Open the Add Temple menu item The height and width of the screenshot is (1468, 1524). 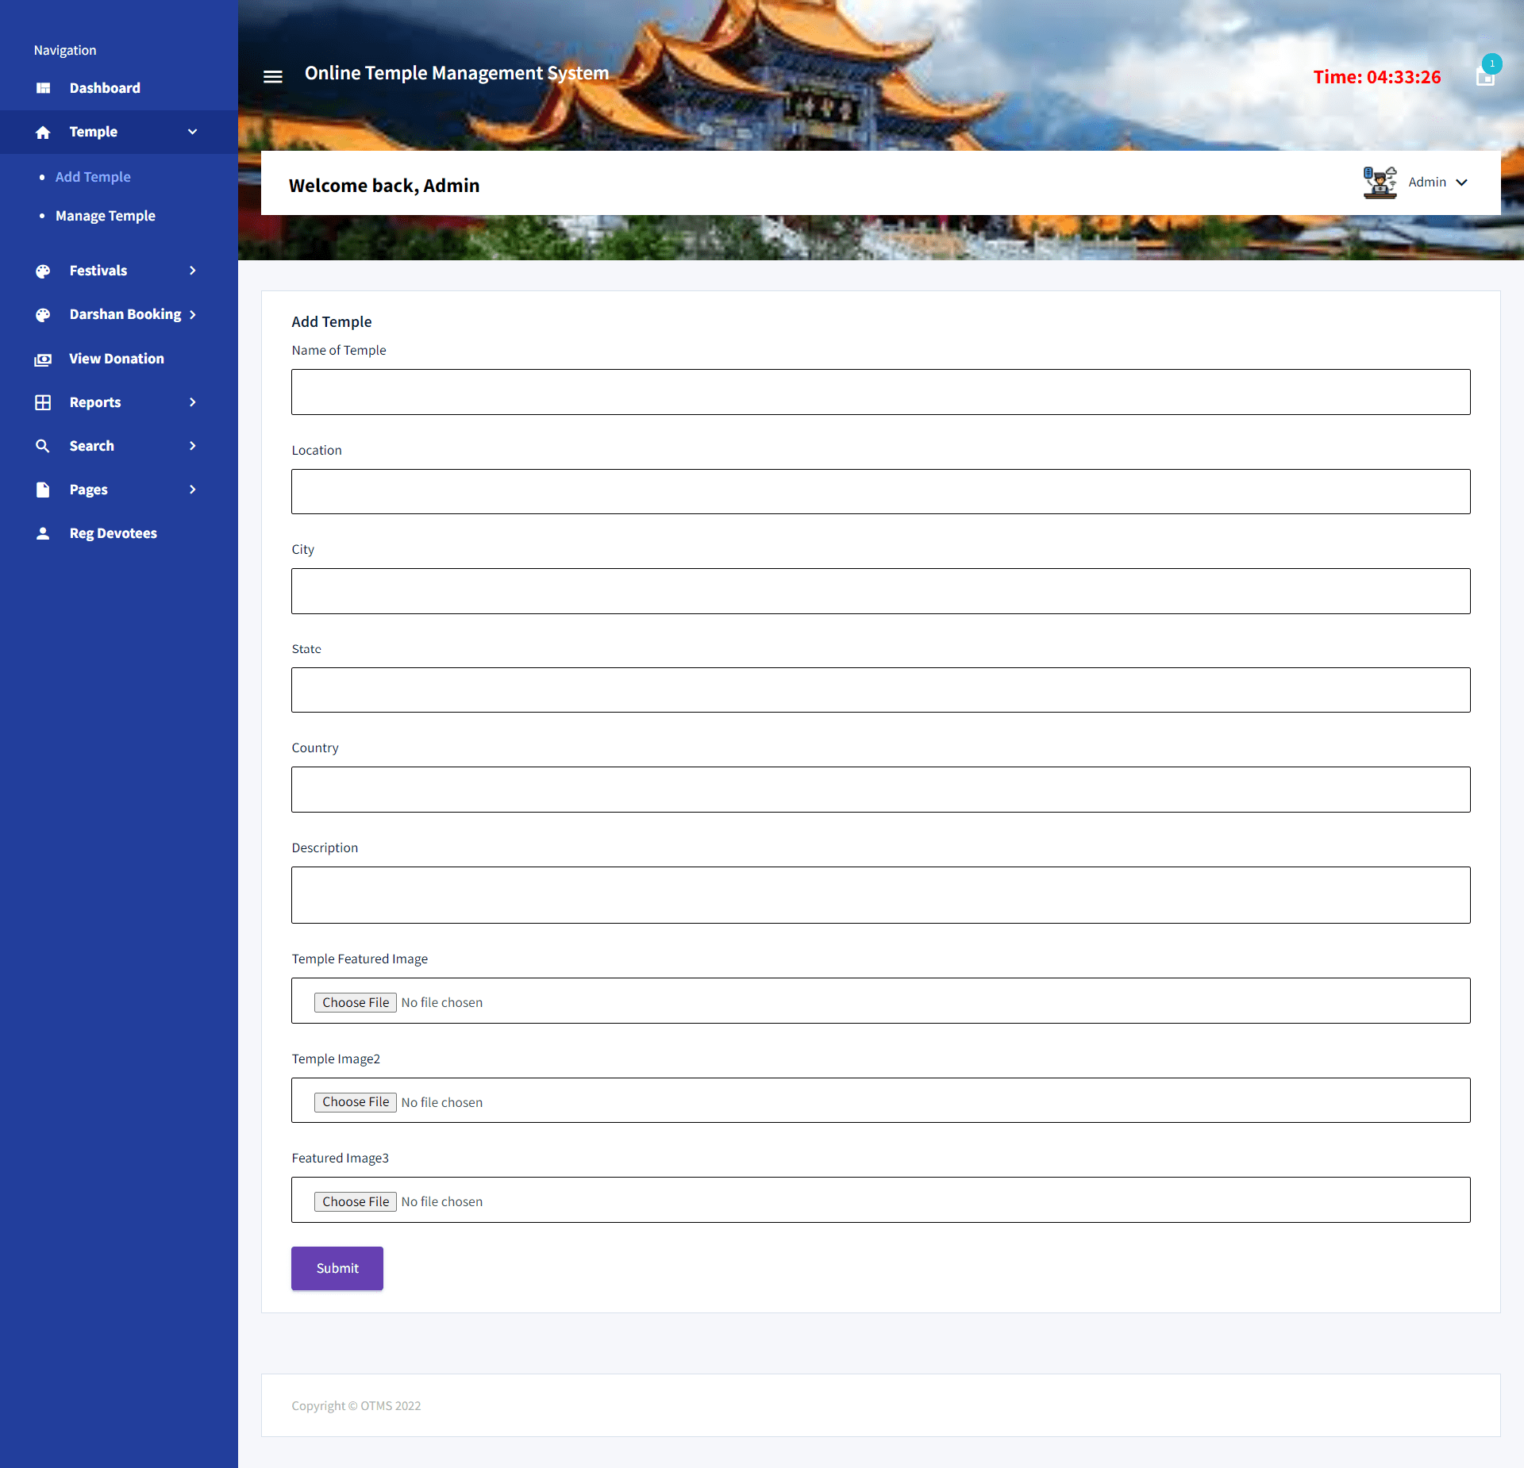point(93,176)
